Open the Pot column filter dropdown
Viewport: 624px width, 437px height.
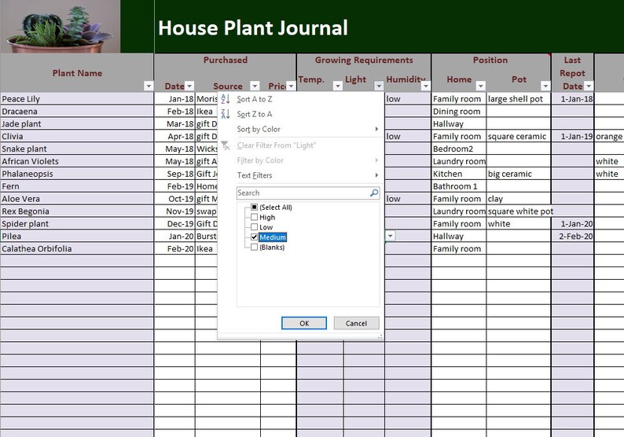coord(545,86)
